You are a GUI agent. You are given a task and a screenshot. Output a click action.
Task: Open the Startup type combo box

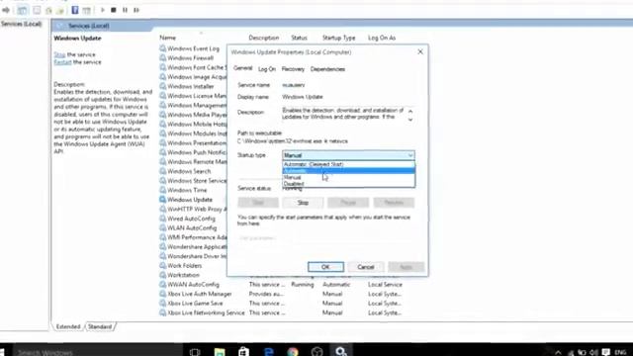click(348, 155)
